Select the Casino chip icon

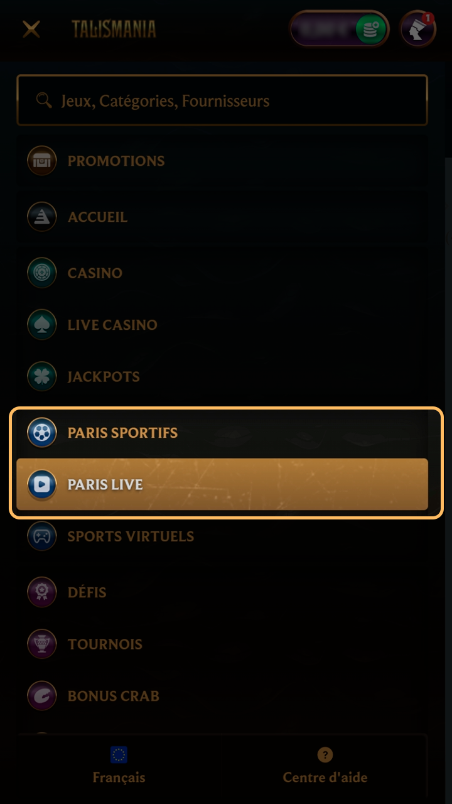42,273
